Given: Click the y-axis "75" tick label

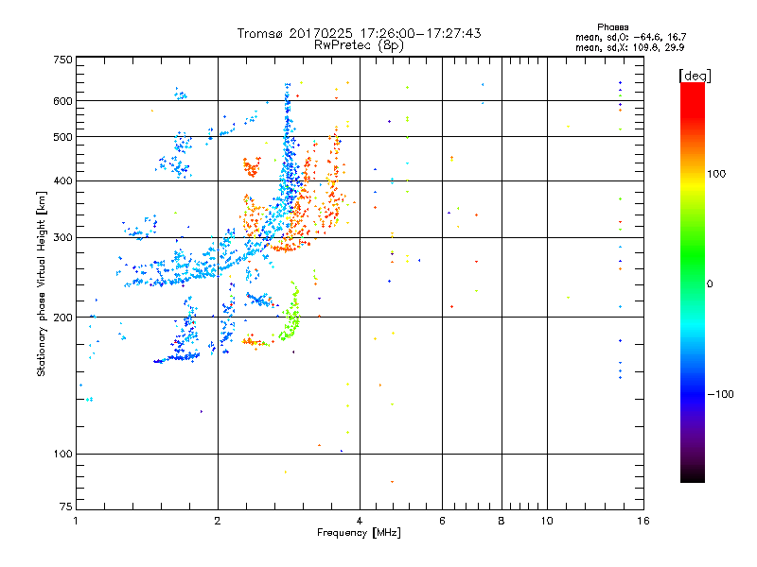Looking at the screenshot, I should [x=66, y=507].
